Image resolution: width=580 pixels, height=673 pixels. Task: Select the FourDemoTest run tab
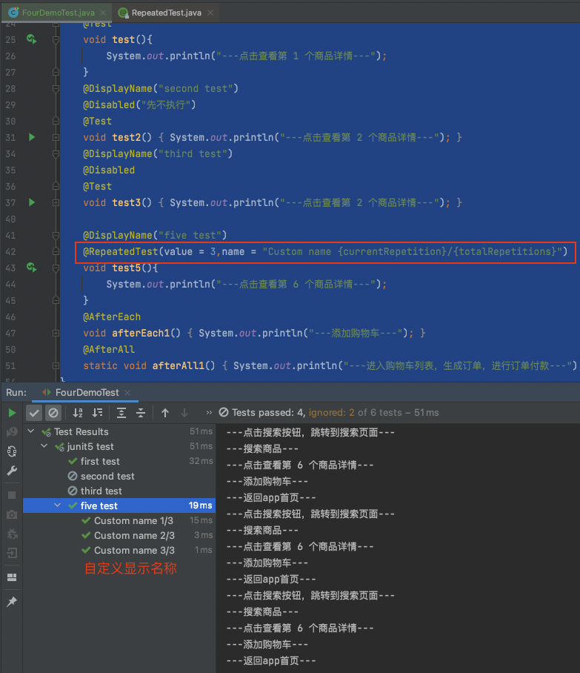tap(87, 392)
